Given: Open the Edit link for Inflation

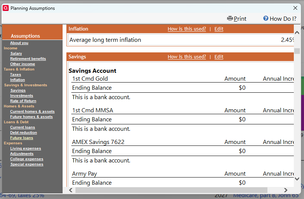Looking at the screenshot, I should (x=219, y=29).
